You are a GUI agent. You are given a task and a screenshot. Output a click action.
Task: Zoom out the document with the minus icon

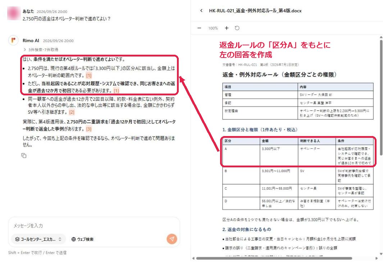[x=199, y=28]
